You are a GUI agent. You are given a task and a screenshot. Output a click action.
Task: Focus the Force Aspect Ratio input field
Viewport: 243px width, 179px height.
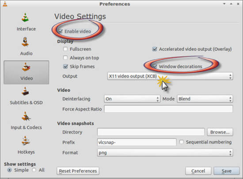click(x=168, y=109)
